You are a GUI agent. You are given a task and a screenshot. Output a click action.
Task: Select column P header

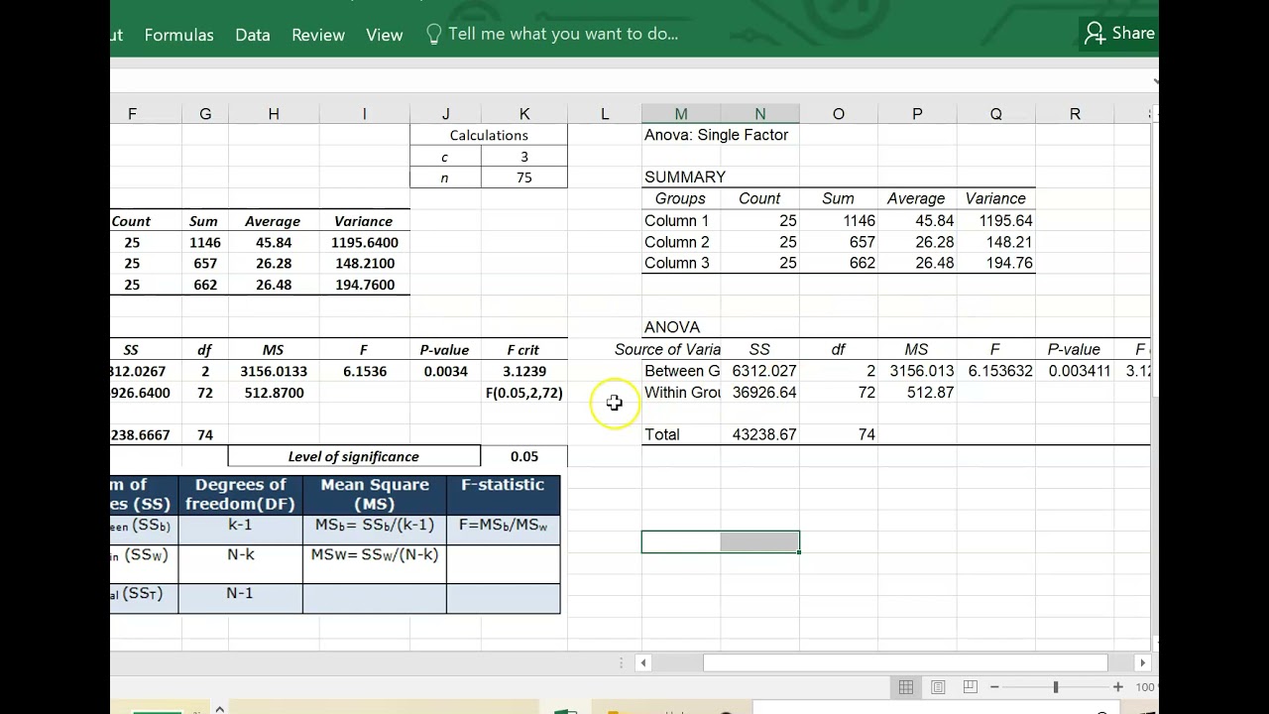click(917, 114)
